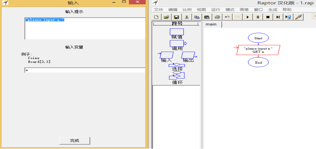Viewport: 316px width, 149px height.
Task: Click the End oval in flowchart
Action: 258,63
